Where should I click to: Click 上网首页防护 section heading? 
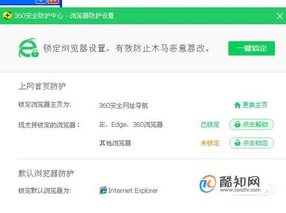(42, 86)
